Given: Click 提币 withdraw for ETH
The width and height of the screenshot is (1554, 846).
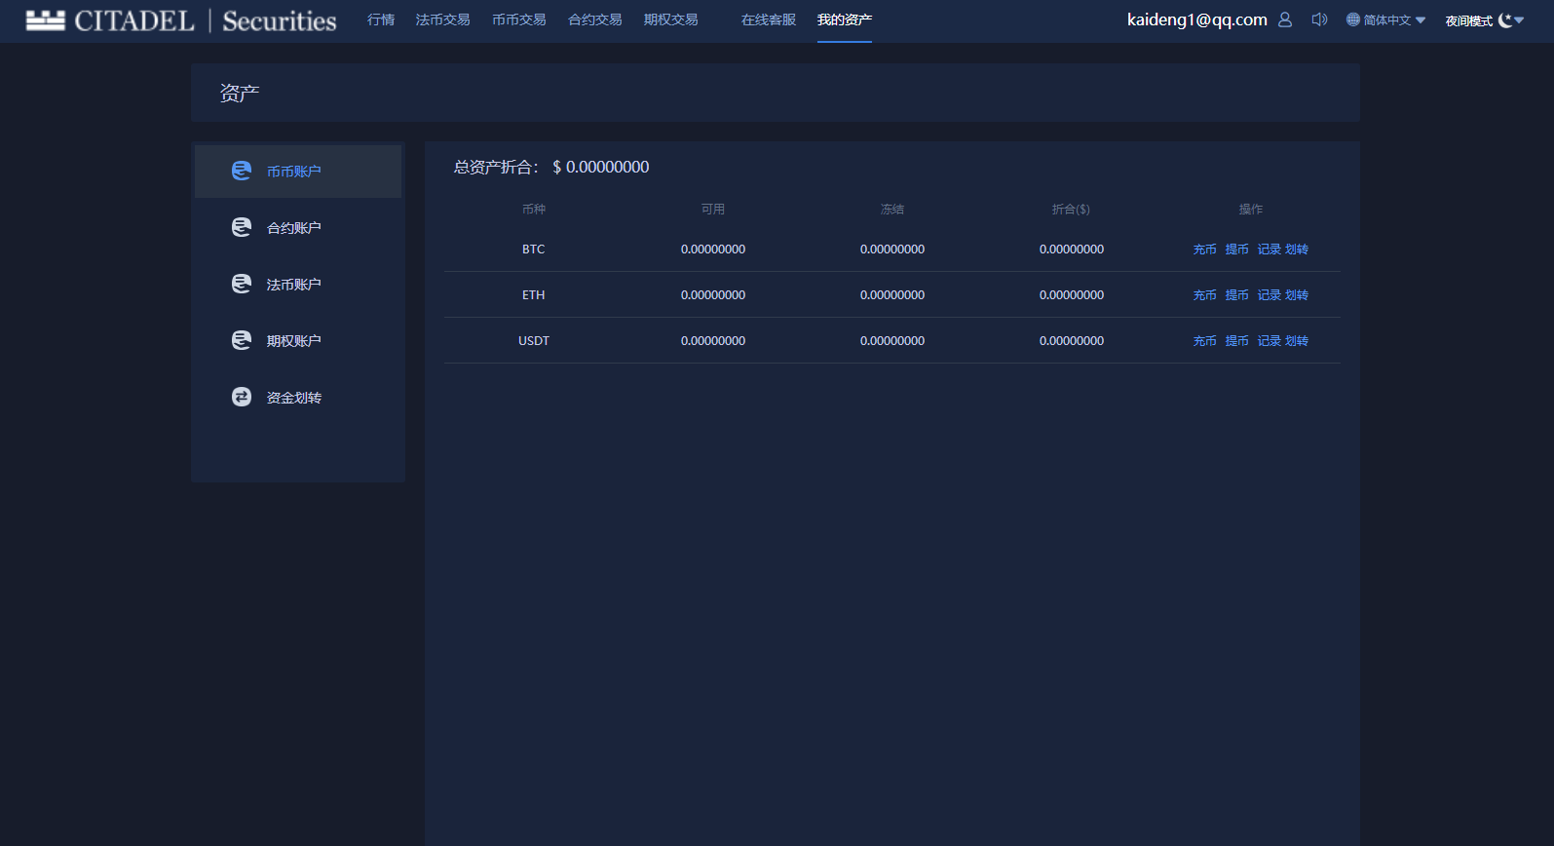Looking at the screenshot, I should (1237, 295).
